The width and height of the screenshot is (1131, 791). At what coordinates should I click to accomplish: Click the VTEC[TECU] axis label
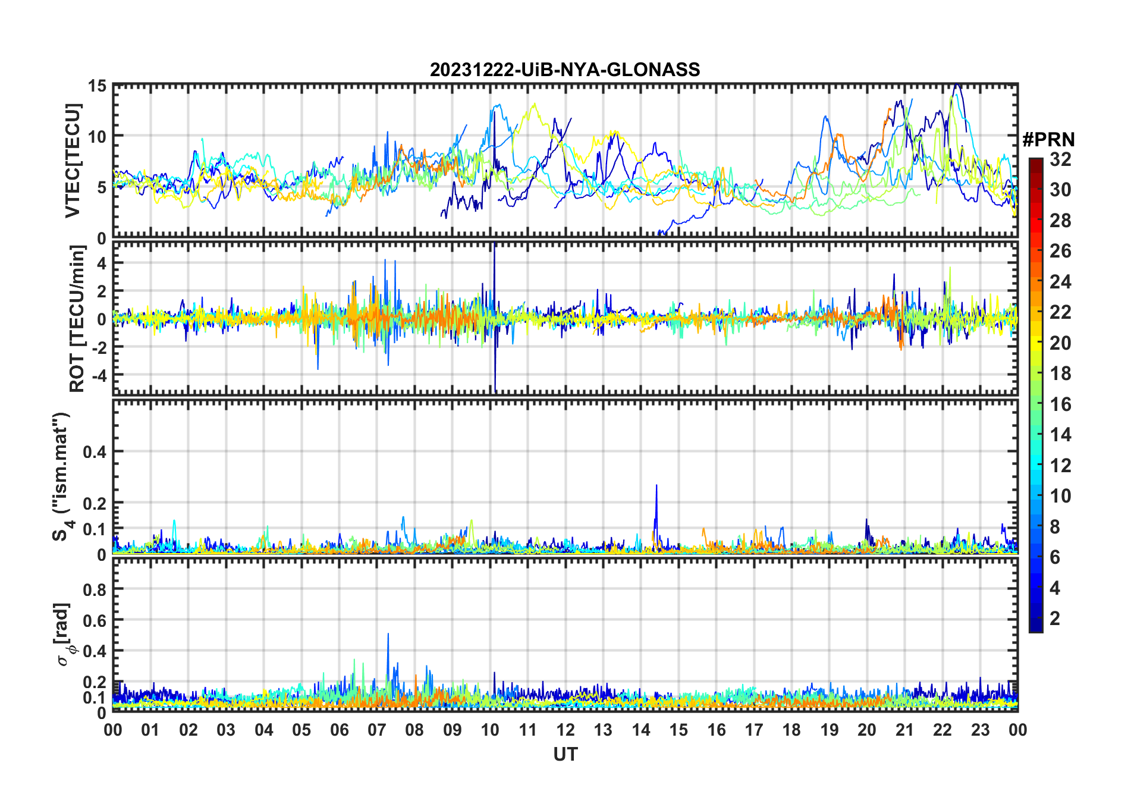pyautogui.click(x=73, y=161)
